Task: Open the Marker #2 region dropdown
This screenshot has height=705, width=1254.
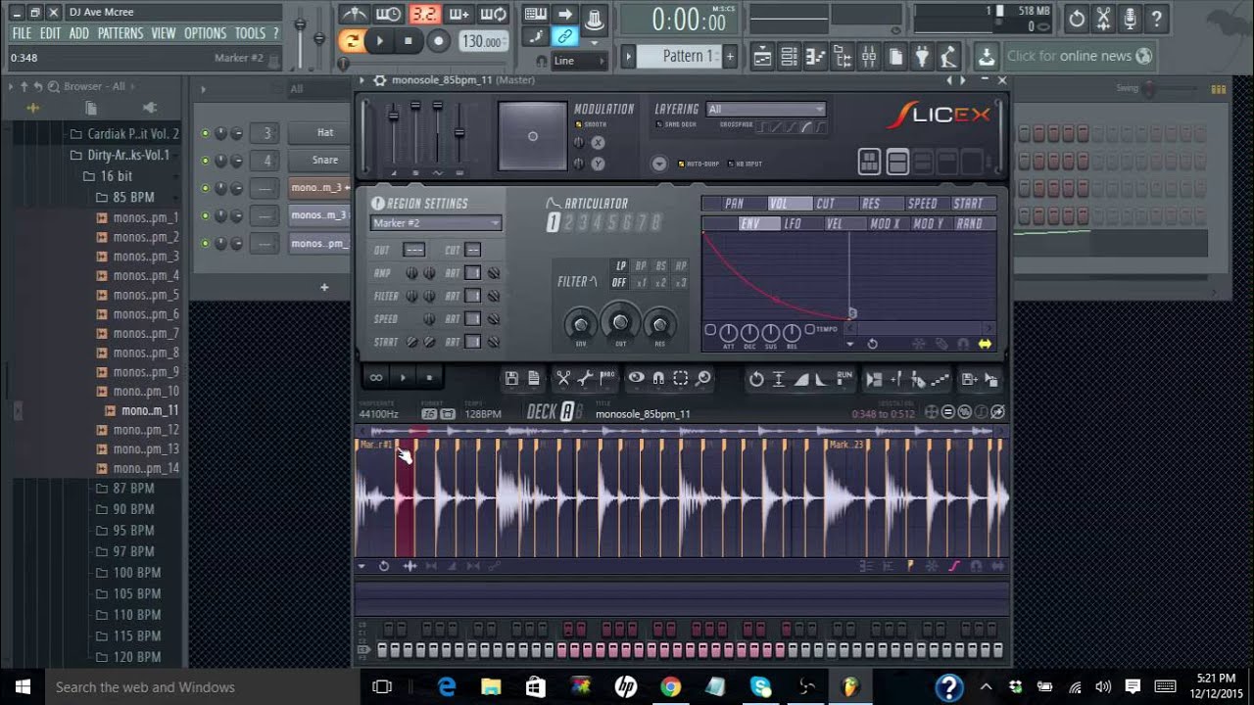Action: (436, 223)
